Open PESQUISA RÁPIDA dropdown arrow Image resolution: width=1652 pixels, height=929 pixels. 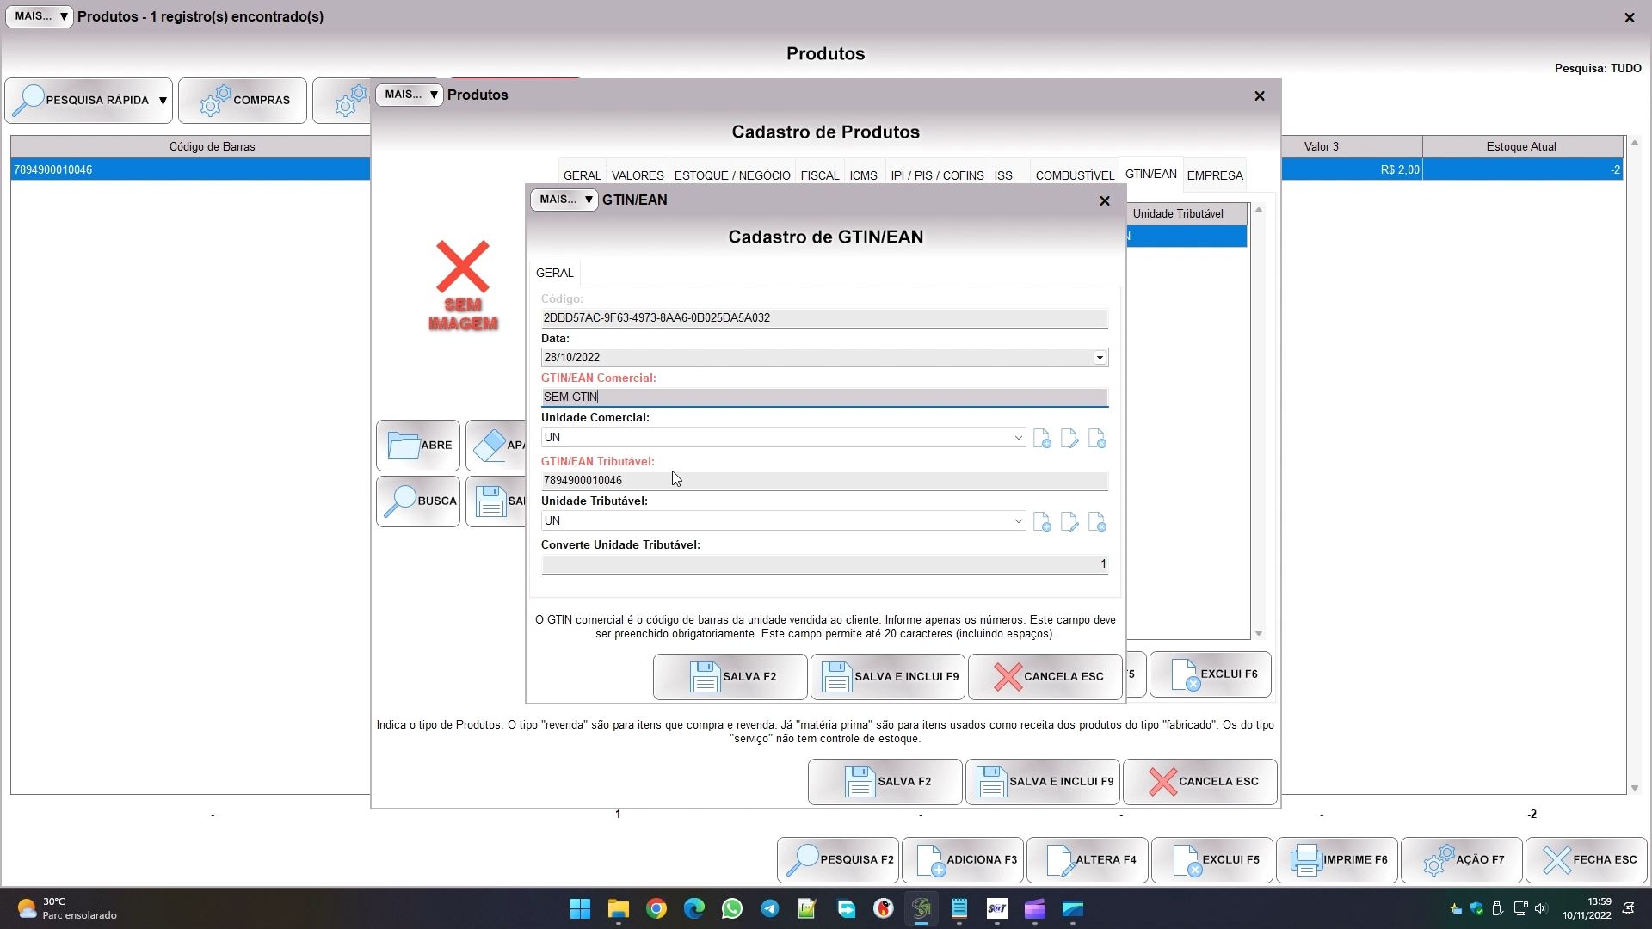pyautogui.click(x=163, y=101)
